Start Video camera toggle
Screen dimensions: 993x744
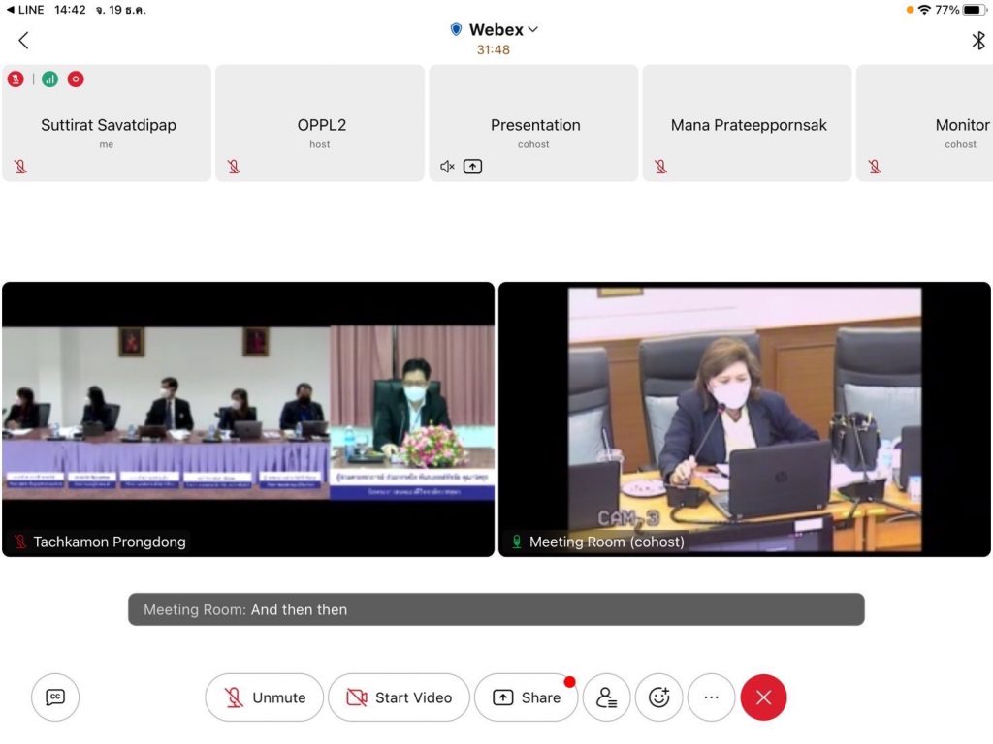(399, 697)
